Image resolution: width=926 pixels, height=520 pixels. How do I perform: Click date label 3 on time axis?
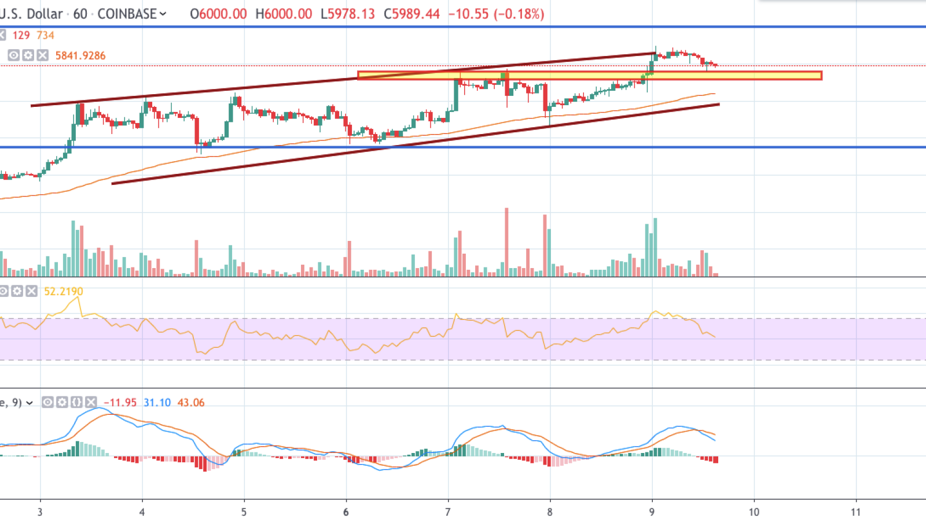click(x=40, y=512)
